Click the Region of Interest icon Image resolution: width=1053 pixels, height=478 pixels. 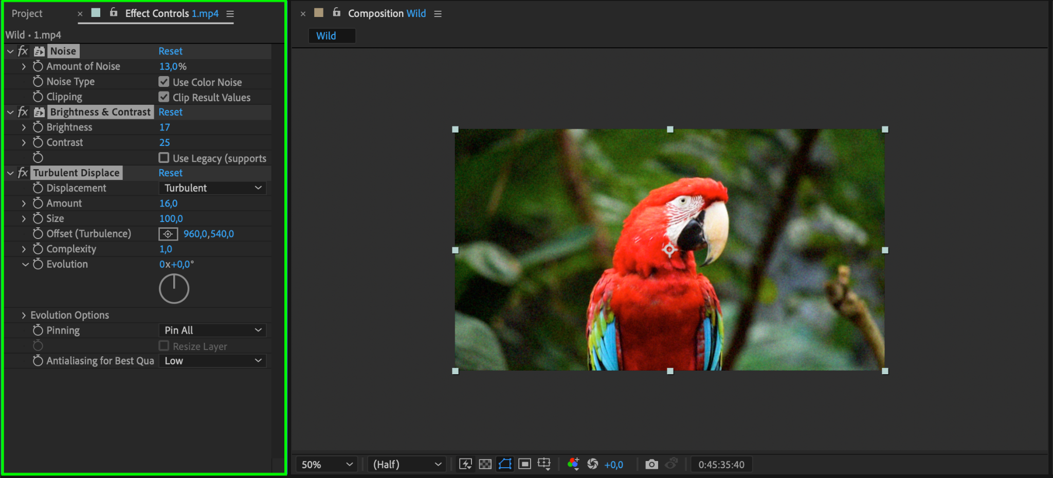point(524,464)
